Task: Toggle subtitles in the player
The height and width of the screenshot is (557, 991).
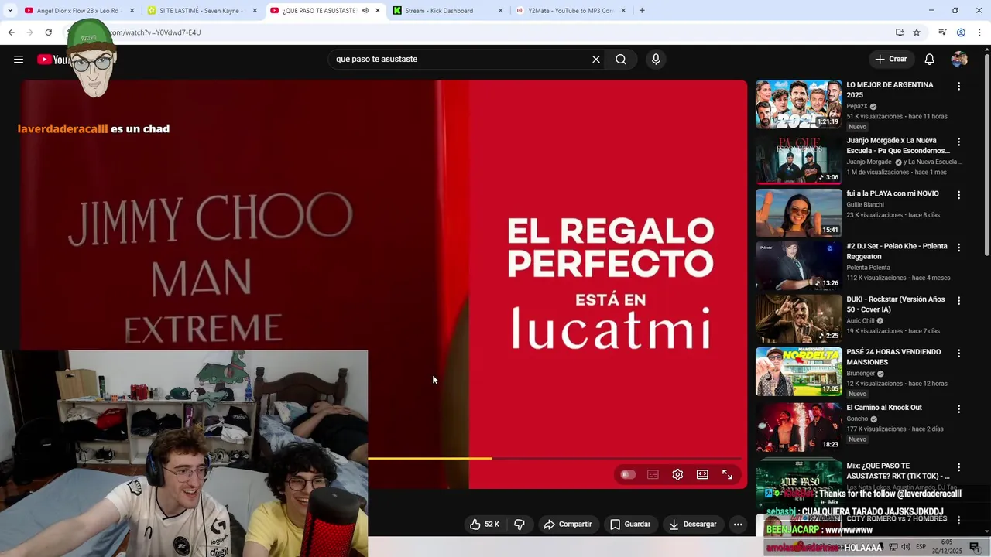Action: [x=653, y=475]
